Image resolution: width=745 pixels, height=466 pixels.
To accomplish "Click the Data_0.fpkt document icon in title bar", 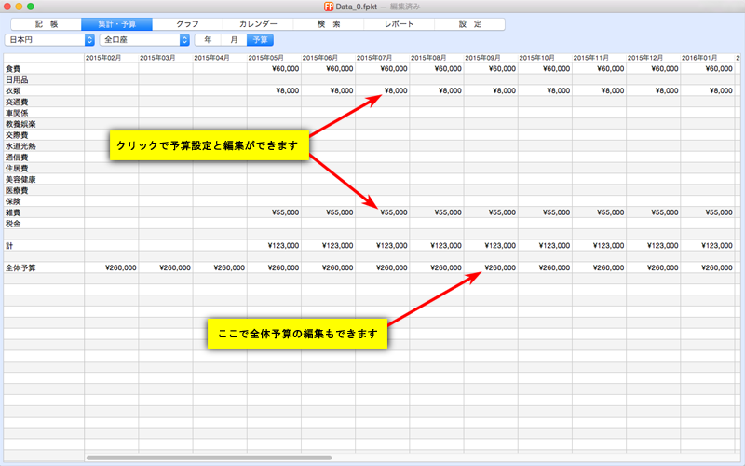I will 329,7.
